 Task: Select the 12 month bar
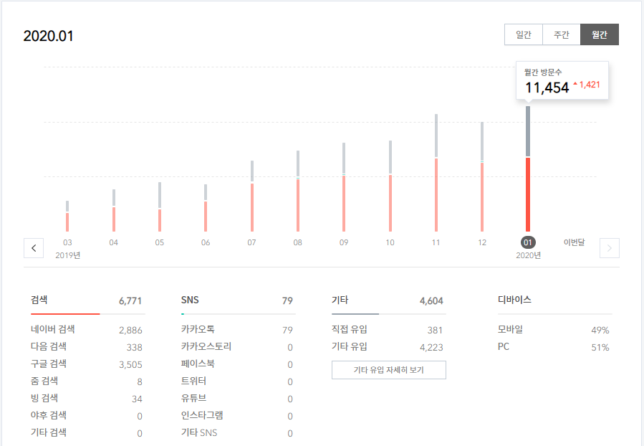[482, 177]
